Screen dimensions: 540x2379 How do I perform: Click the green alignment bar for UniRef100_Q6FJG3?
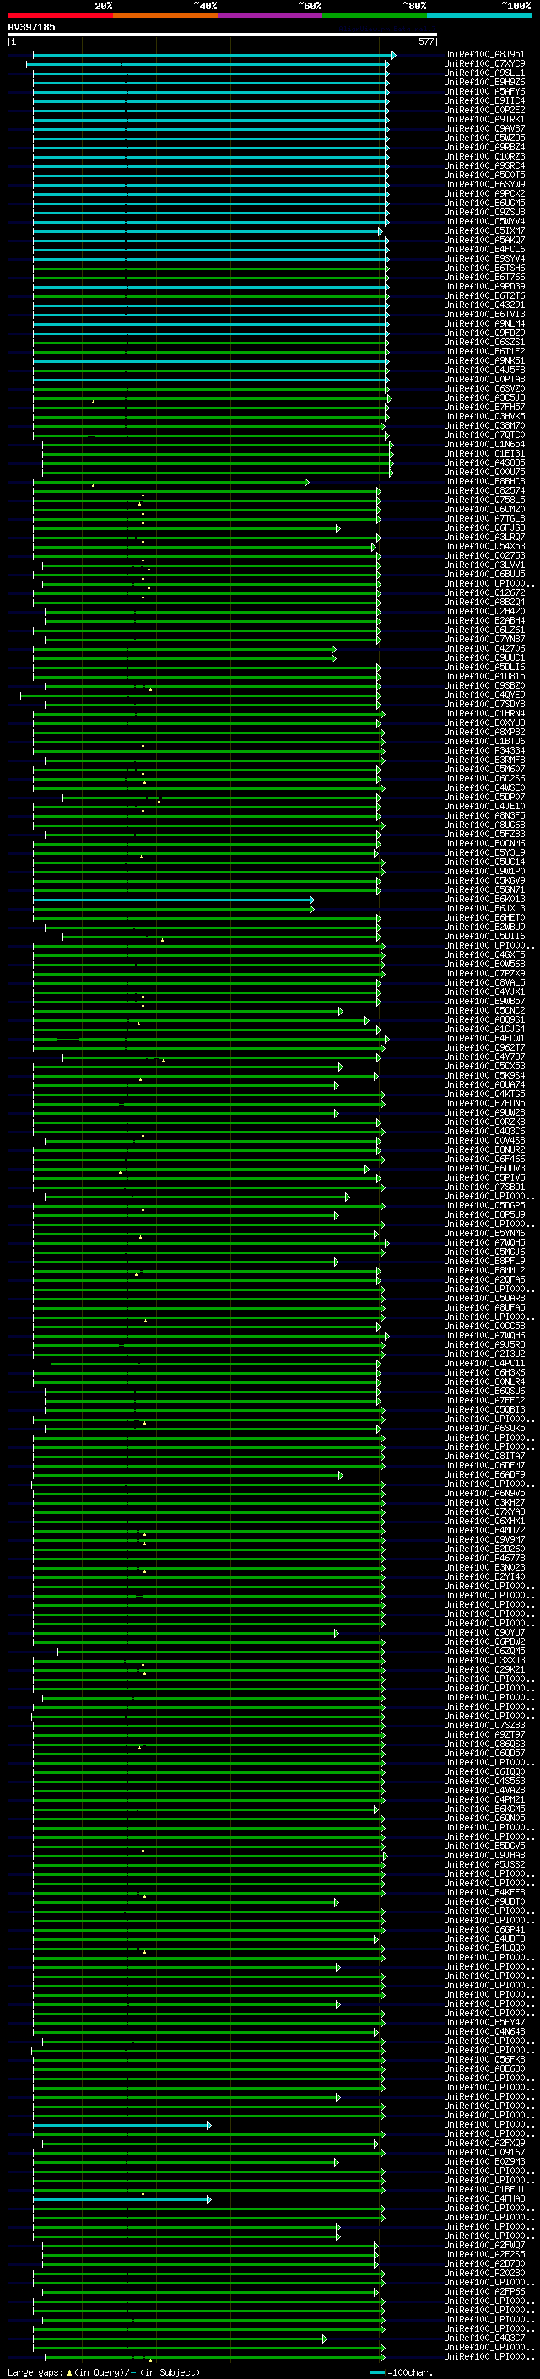186,529
